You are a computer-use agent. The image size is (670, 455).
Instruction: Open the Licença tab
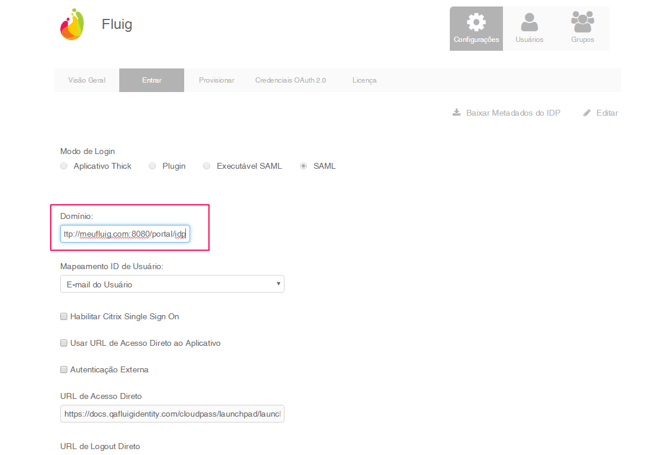click(x=364, y=80)
